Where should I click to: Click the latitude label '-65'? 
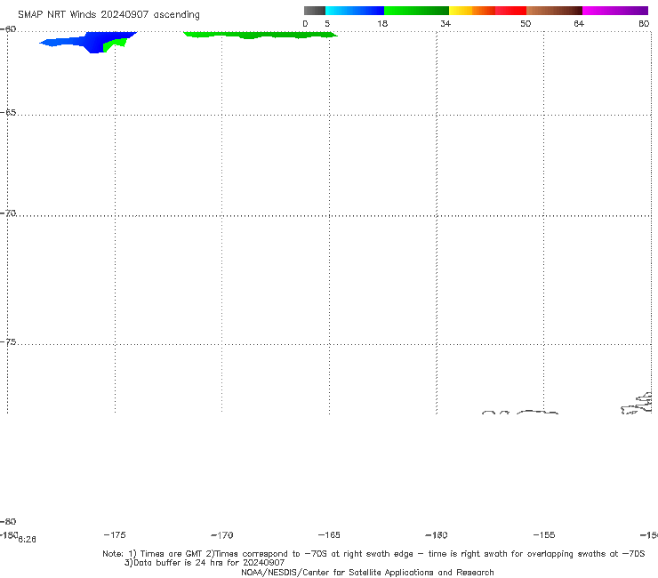(x=8, y=113)
